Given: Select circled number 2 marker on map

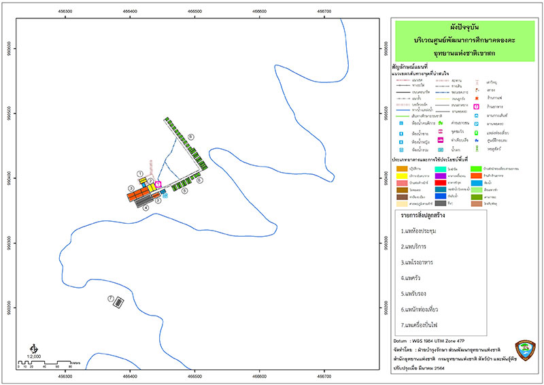Looking at the screenshot, I should (x=150, y=181).
